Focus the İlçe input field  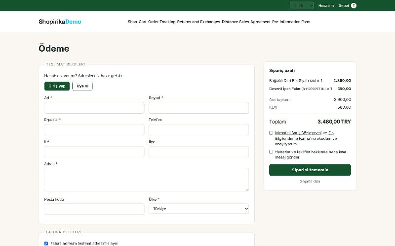199,152
